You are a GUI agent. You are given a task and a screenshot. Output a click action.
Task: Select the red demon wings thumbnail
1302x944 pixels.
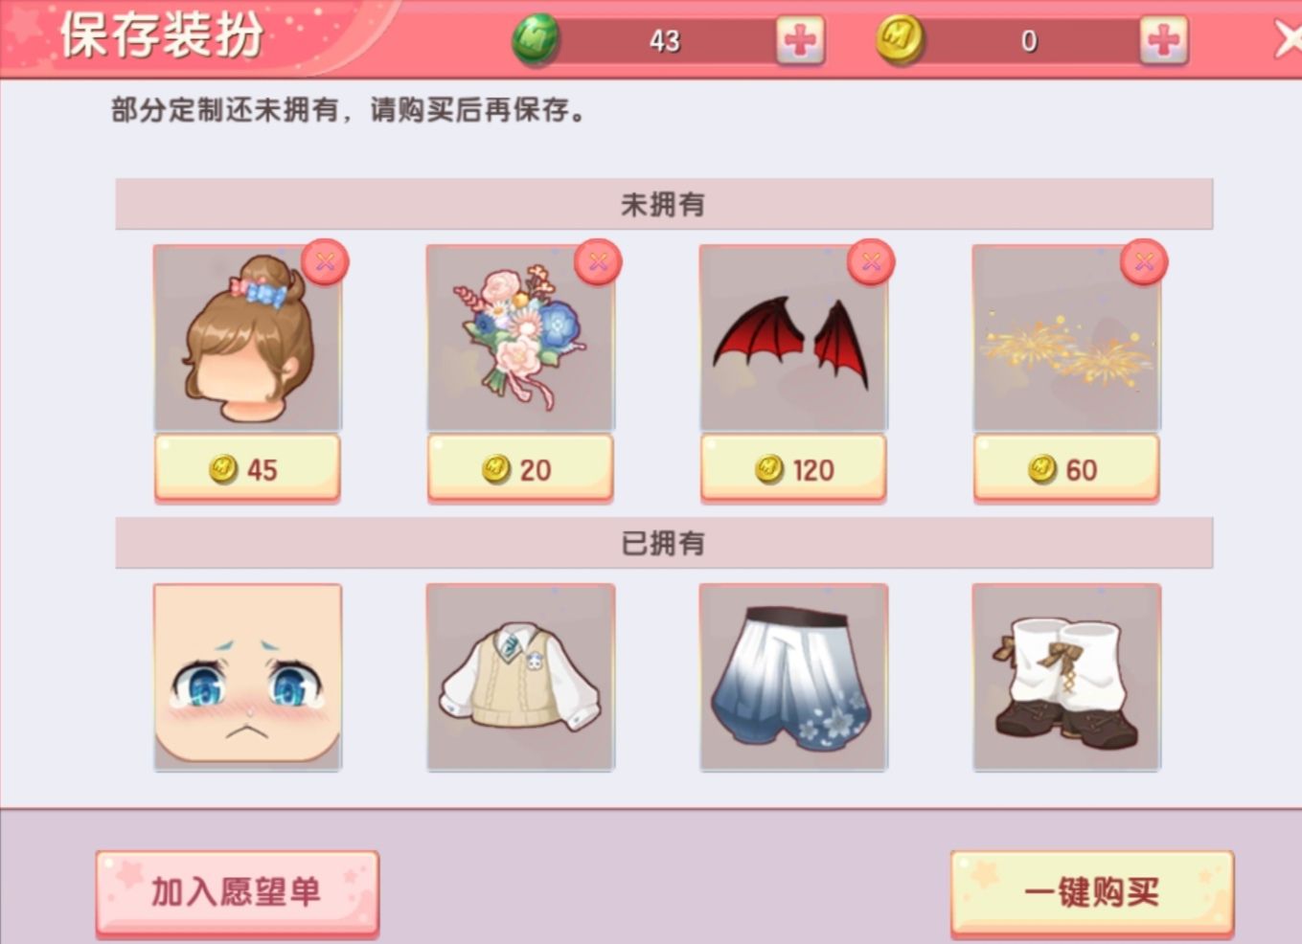(793, 338)
